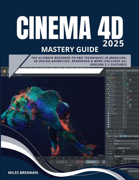This screenshot has width=139, height=180.
Task: Click the square button left of the playback controls
Action: [52, 162]
